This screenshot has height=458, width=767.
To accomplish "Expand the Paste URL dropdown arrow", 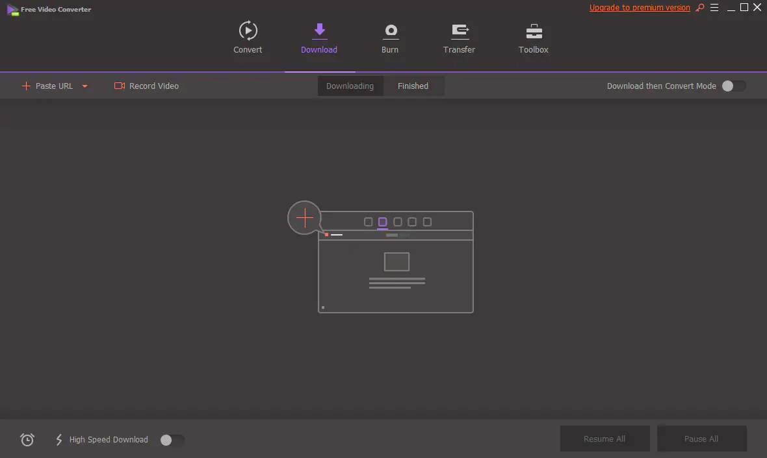I will tap(84, 86).
